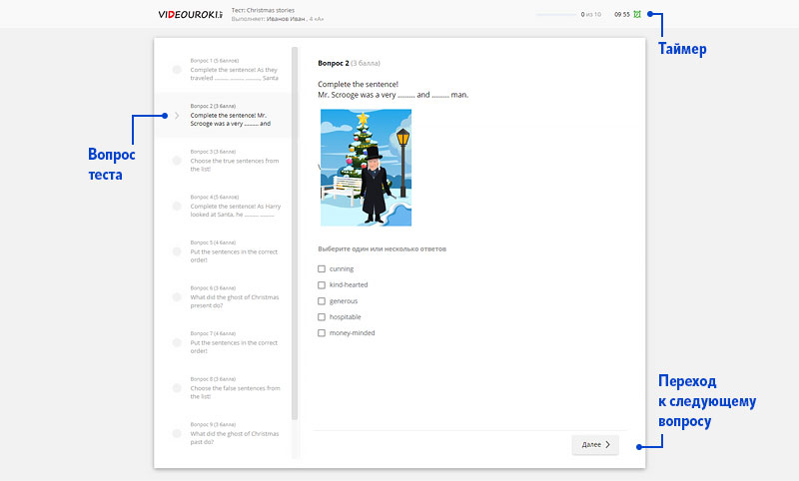Click the status circle for Вопрос 8
This screenshot has height=481, width=799.
pyautogui.click(x=177, y=388)
